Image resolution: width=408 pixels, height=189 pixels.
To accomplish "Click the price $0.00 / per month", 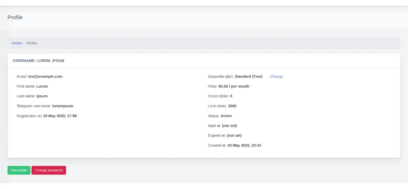I will [x=234, y=86].
